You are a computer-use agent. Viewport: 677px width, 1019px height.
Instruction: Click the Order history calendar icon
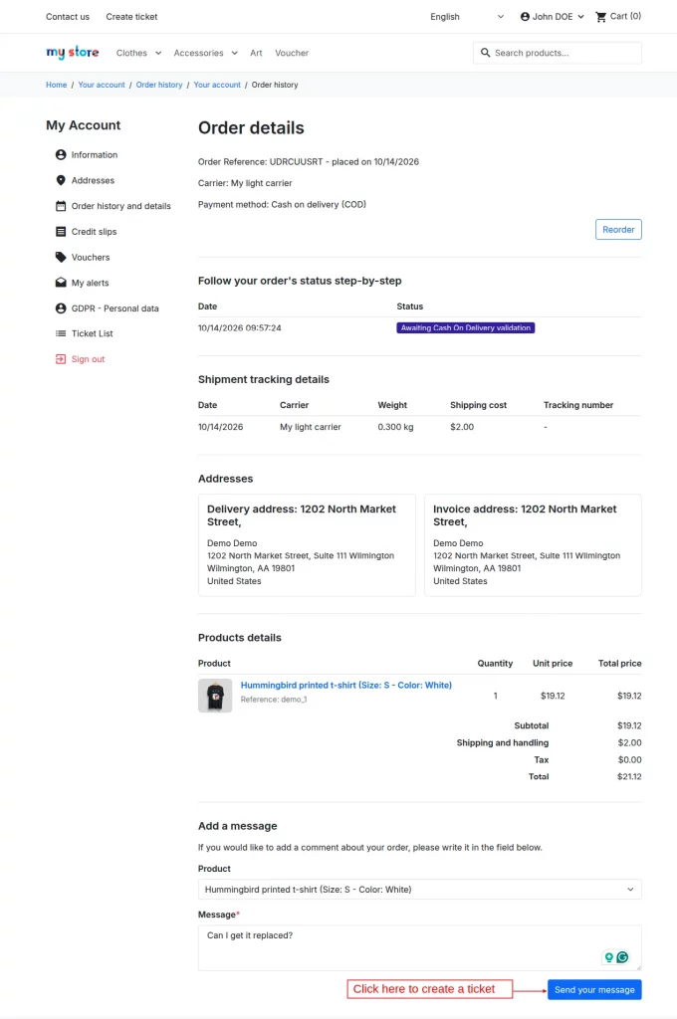tap(61, 206)
